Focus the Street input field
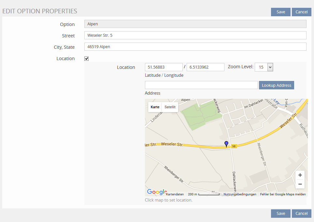 point(195,35)
